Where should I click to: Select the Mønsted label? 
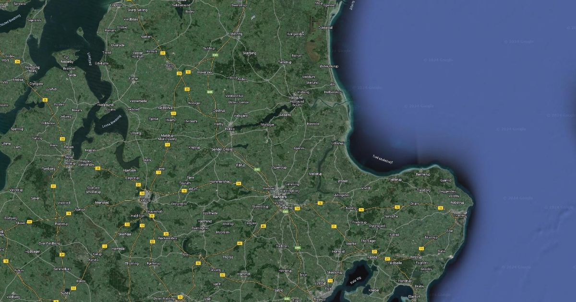[102, 202]
